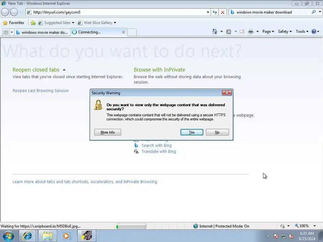Screen dimensions: 323x242
Task: Open Quick Tabs grid icon
Action: pos(6,32)
